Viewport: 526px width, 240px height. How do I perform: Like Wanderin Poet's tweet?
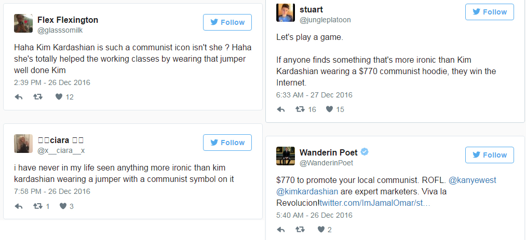(321, 229)
